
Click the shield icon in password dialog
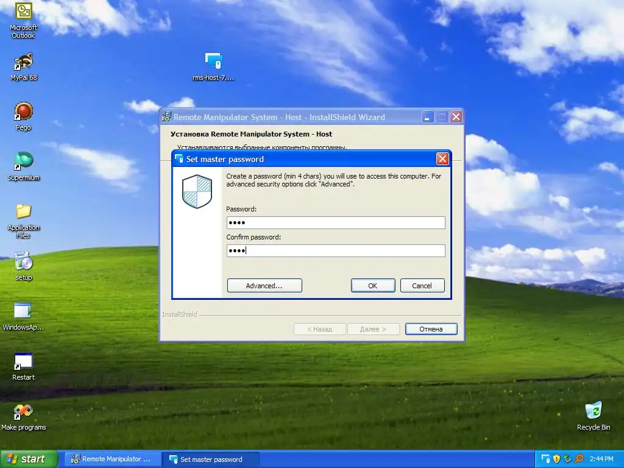coord(197,191)
